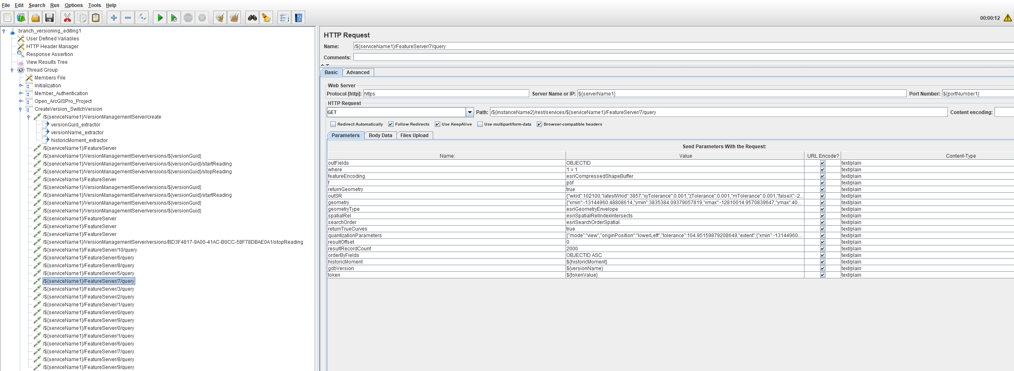Screen dimensions: 1014x371
Task: Toggle URL Encode checkbox for token row
Action: (823, 275)
